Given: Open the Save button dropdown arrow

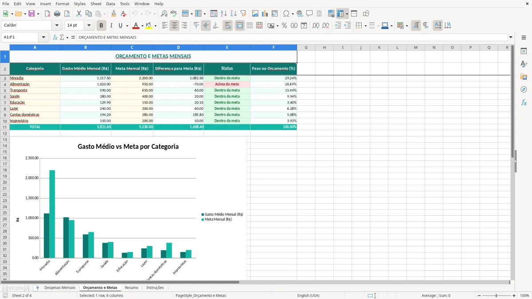Looking at the screenshot, I should [x=38, y=14].
